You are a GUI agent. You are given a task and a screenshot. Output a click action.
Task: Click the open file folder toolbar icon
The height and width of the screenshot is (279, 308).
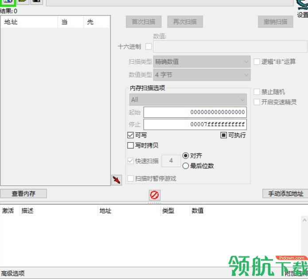pyautogui.click(x=23, y=2)
